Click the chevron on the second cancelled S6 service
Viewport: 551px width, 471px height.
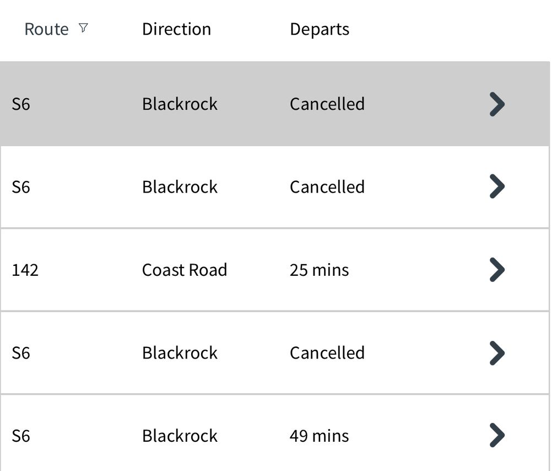496,186
